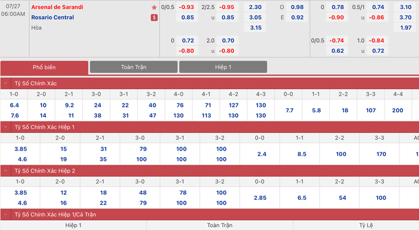
Task: Select over 2.0 odds 0.70
Action: (x=228, y=41)
